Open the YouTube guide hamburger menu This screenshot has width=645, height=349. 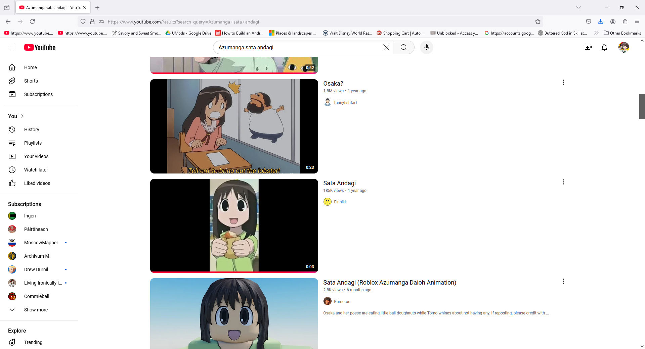[12, 47]
